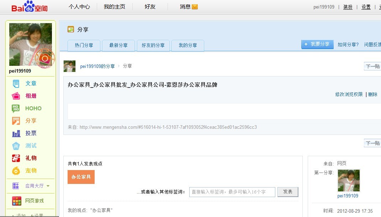Screen dimensions: 381x217
Task: Expand the 应用大厅 dropdown arrow
Action: point(48,186)
